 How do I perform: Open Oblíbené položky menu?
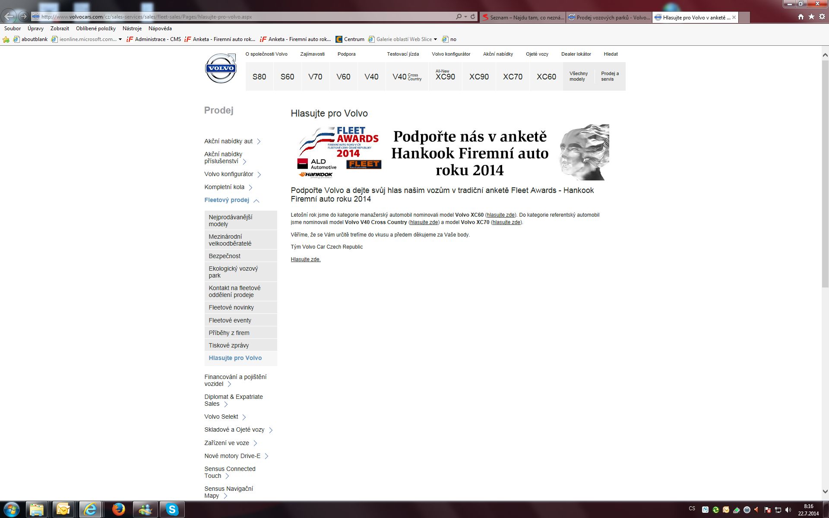(x=96, y=28)
